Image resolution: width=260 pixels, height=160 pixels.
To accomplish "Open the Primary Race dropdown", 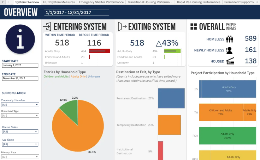I will pyautogui.click(x=20, y=157).
